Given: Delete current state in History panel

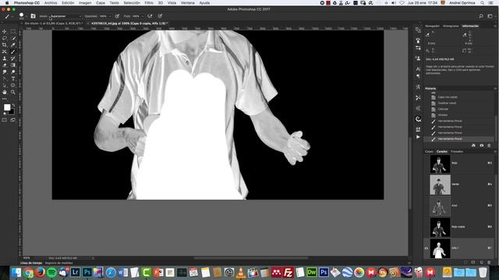Looking at the screenshot, I should coord(489,145).
